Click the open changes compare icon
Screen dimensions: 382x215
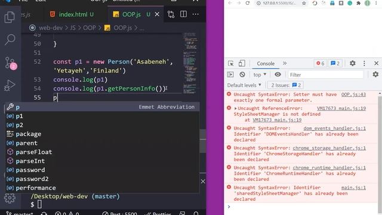point(171,14)
